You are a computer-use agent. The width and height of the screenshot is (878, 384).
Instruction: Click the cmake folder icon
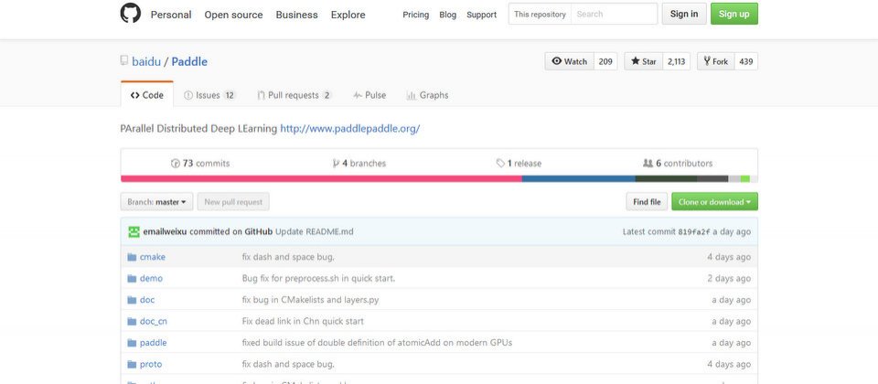pyautogui.click(x=132, y=257)
